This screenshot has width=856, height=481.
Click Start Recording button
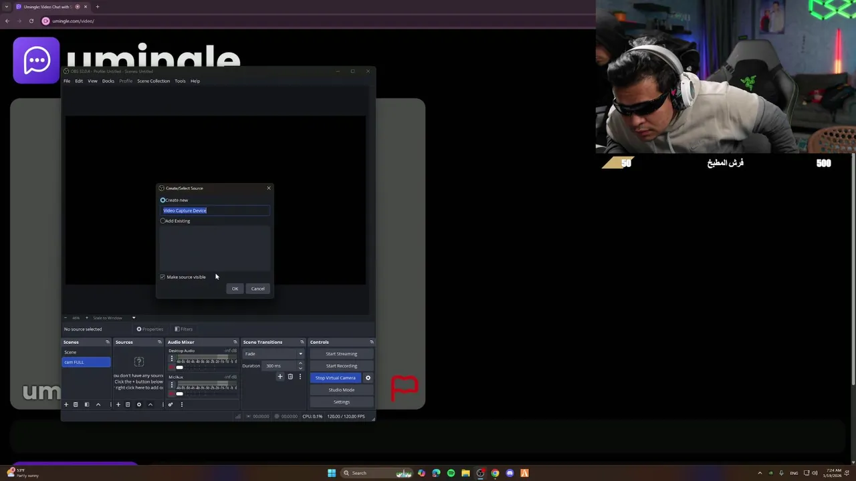point(342,366)
